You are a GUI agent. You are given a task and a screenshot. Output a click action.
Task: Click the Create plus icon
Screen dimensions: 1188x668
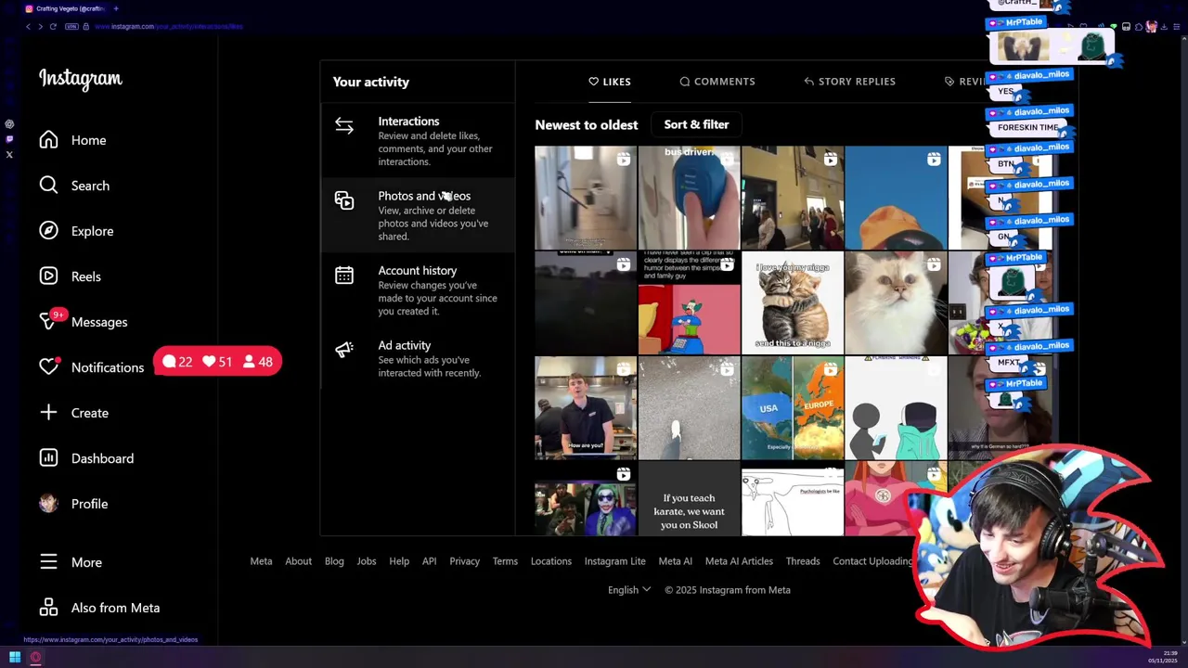[48, 413]
